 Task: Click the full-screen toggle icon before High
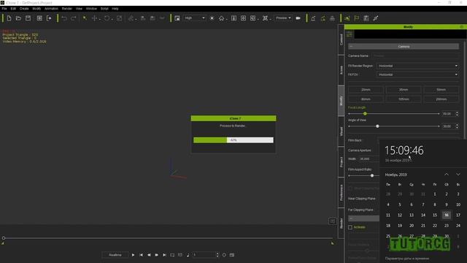pyautogui.click(x=177, y=18)
